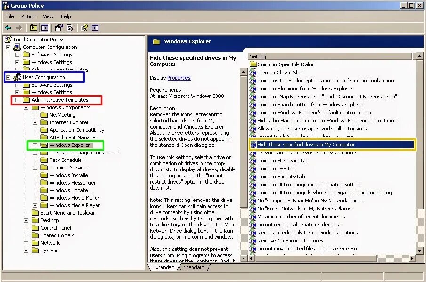
Task: Expand the Internet Explorer tree node
Action: pyautogui.click(x=35, y=122)
